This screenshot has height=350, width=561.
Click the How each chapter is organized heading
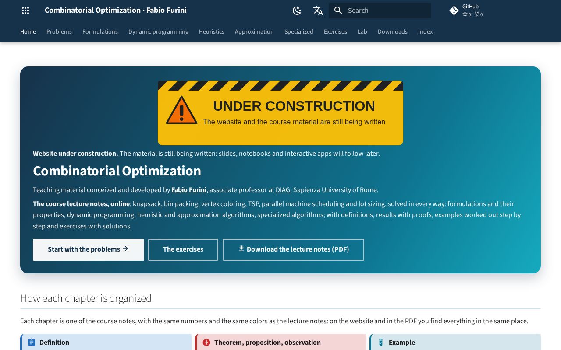click(x=86, y=298)
